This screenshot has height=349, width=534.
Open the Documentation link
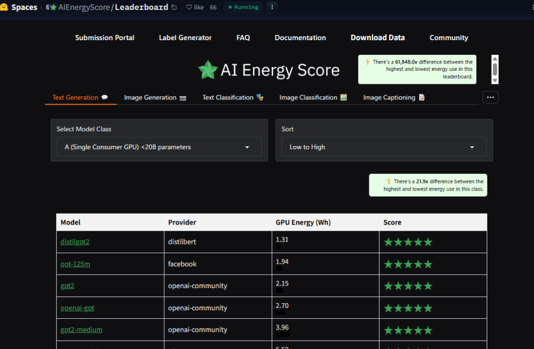[300, 38]
